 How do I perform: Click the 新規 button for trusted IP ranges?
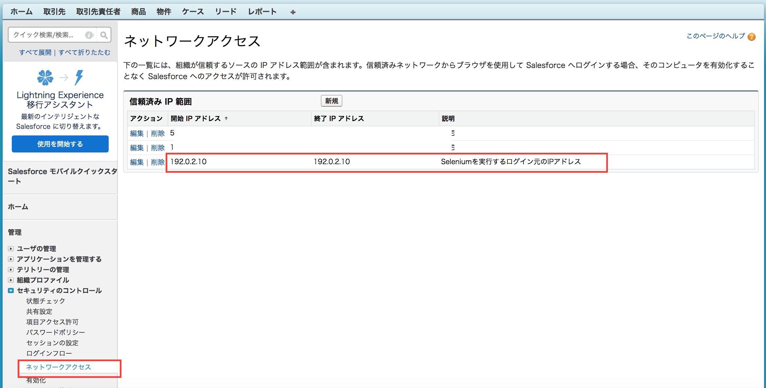332,101
